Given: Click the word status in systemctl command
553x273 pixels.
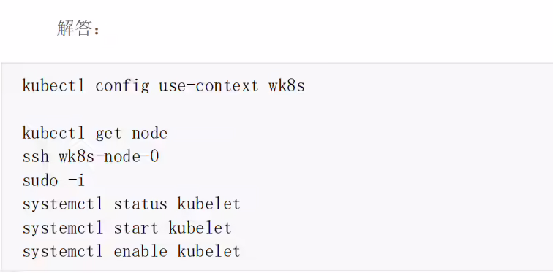Looking at the screenshot, I should [140, 204].
